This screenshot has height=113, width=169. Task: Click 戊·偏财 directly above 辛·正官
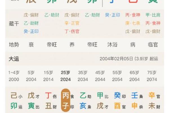pyautogui.click(x=72, y=15)
